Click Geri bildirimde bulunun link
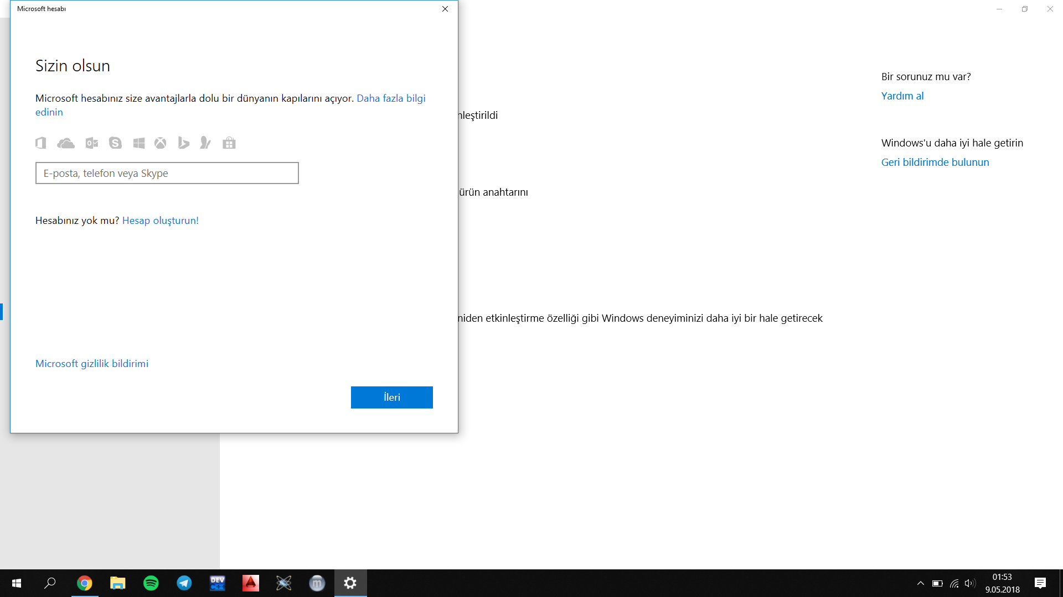 [x=935, y=163]
